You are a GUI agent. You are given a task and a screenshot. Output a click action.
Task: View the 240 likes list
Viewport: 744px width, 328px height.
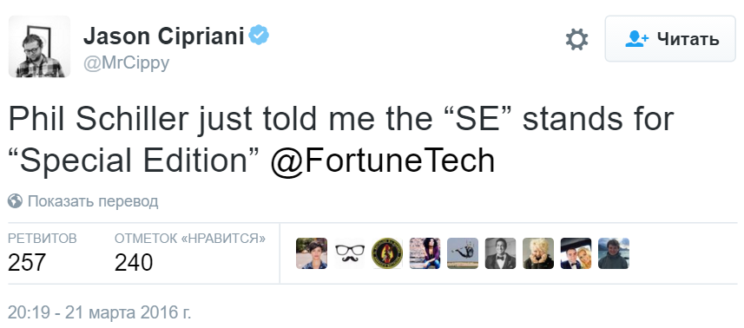190,253
